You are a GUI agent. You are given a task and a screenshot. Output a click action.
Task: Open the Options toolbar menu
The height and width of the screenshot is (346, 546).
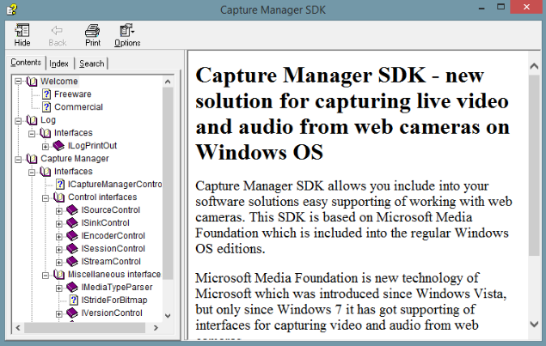[127, 35]
